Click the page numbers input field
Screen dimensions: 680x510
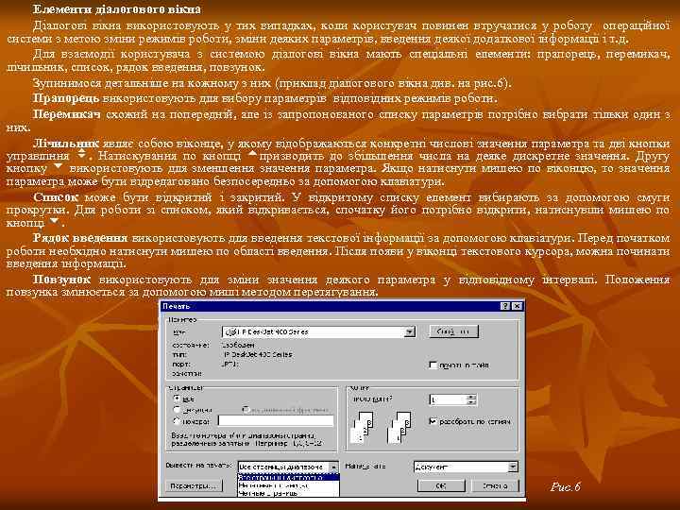pyautogui.click(x=276, y=420)
